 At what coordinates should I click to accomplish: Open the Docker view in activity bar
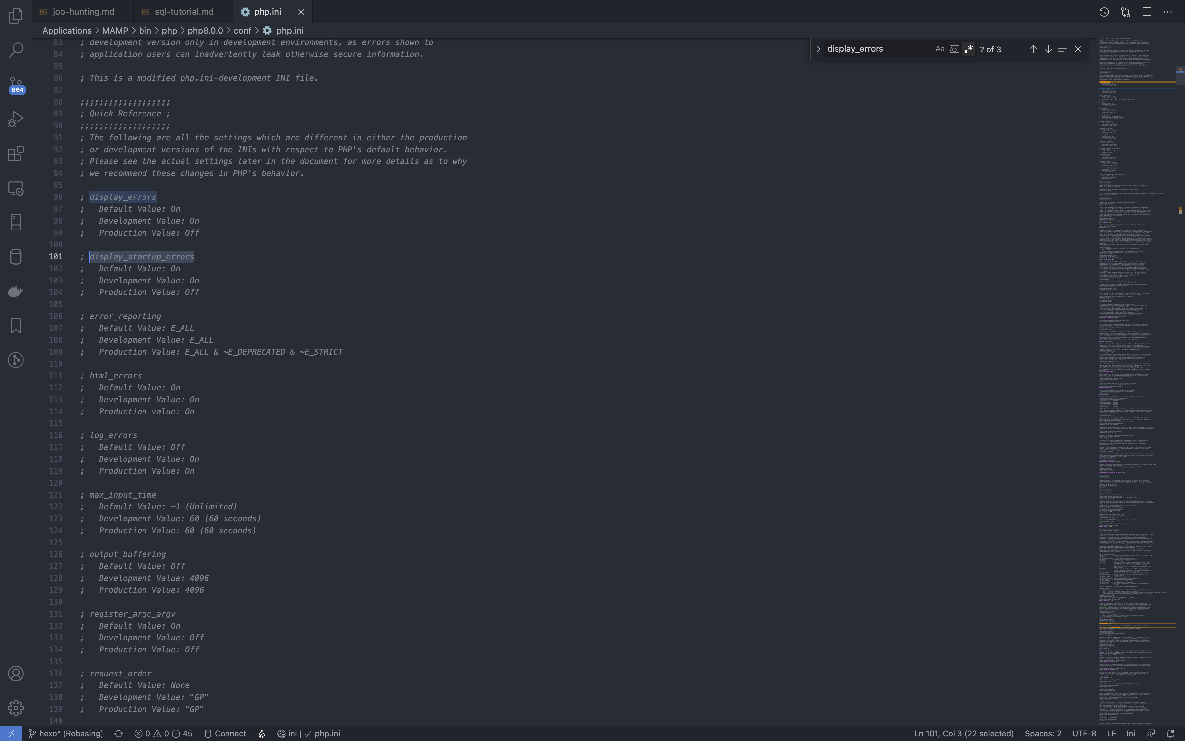[x=16, y=291]
